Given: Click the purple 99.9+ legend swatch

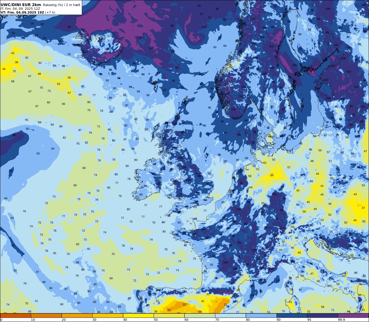Looking at the screenshot, I should click(353, 315).
